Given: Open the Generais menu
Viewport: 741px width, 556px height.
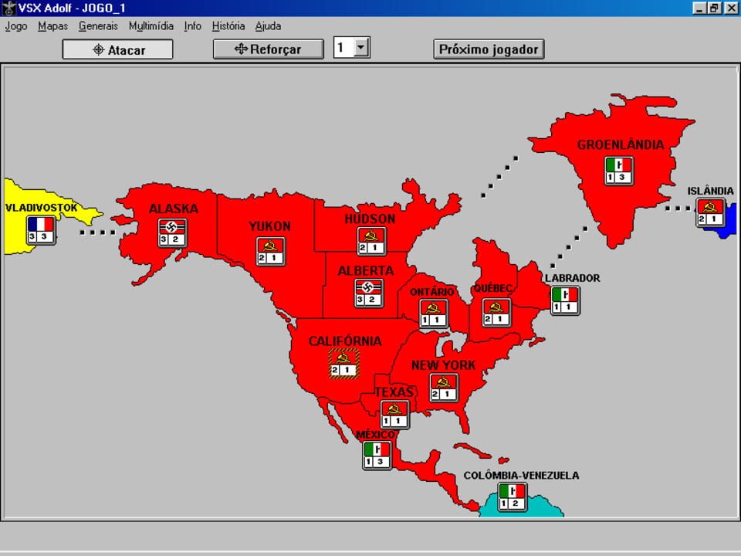Looking at the screenshot, I should click(98, 26).
